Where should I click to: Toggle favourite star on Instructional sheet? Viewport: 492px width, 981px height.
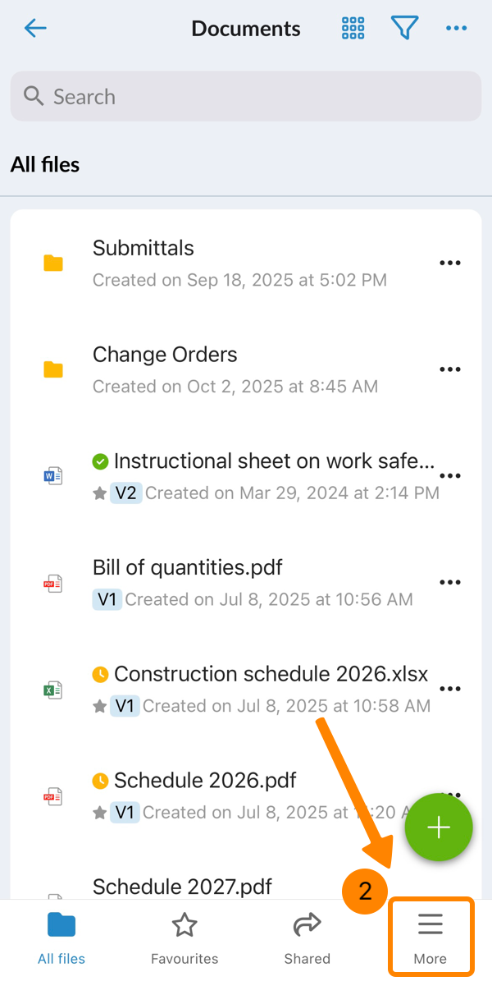[x=100, y=493]
